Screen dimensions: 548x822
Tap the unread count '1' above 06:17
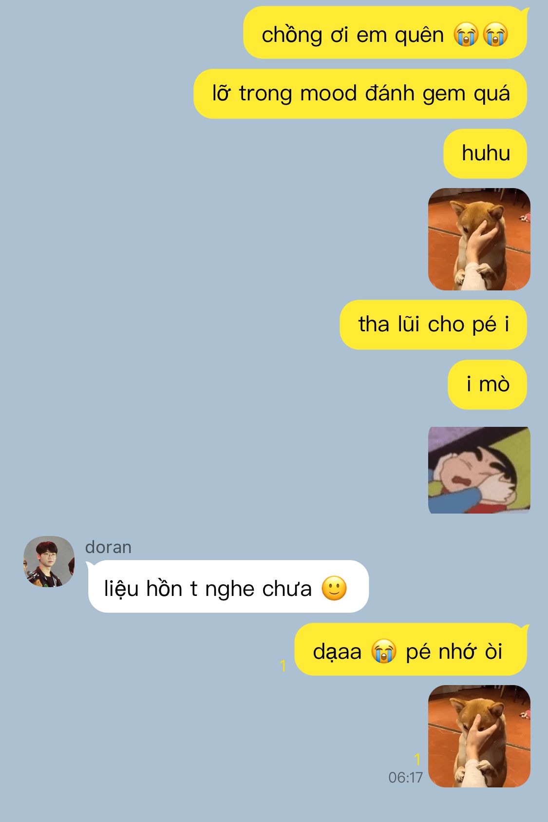coord(417,759)
